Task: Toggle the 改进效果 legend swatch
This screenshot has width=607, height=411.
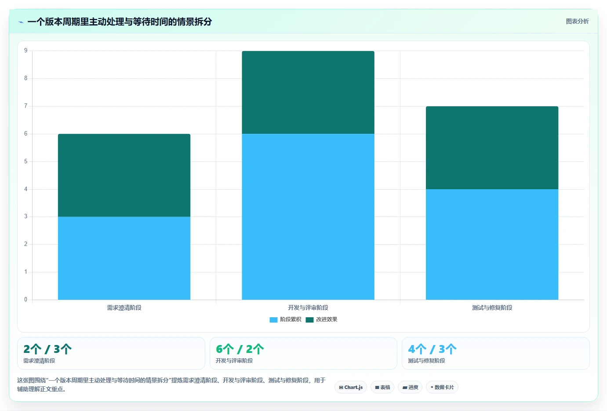Action: tap(310, 320)
